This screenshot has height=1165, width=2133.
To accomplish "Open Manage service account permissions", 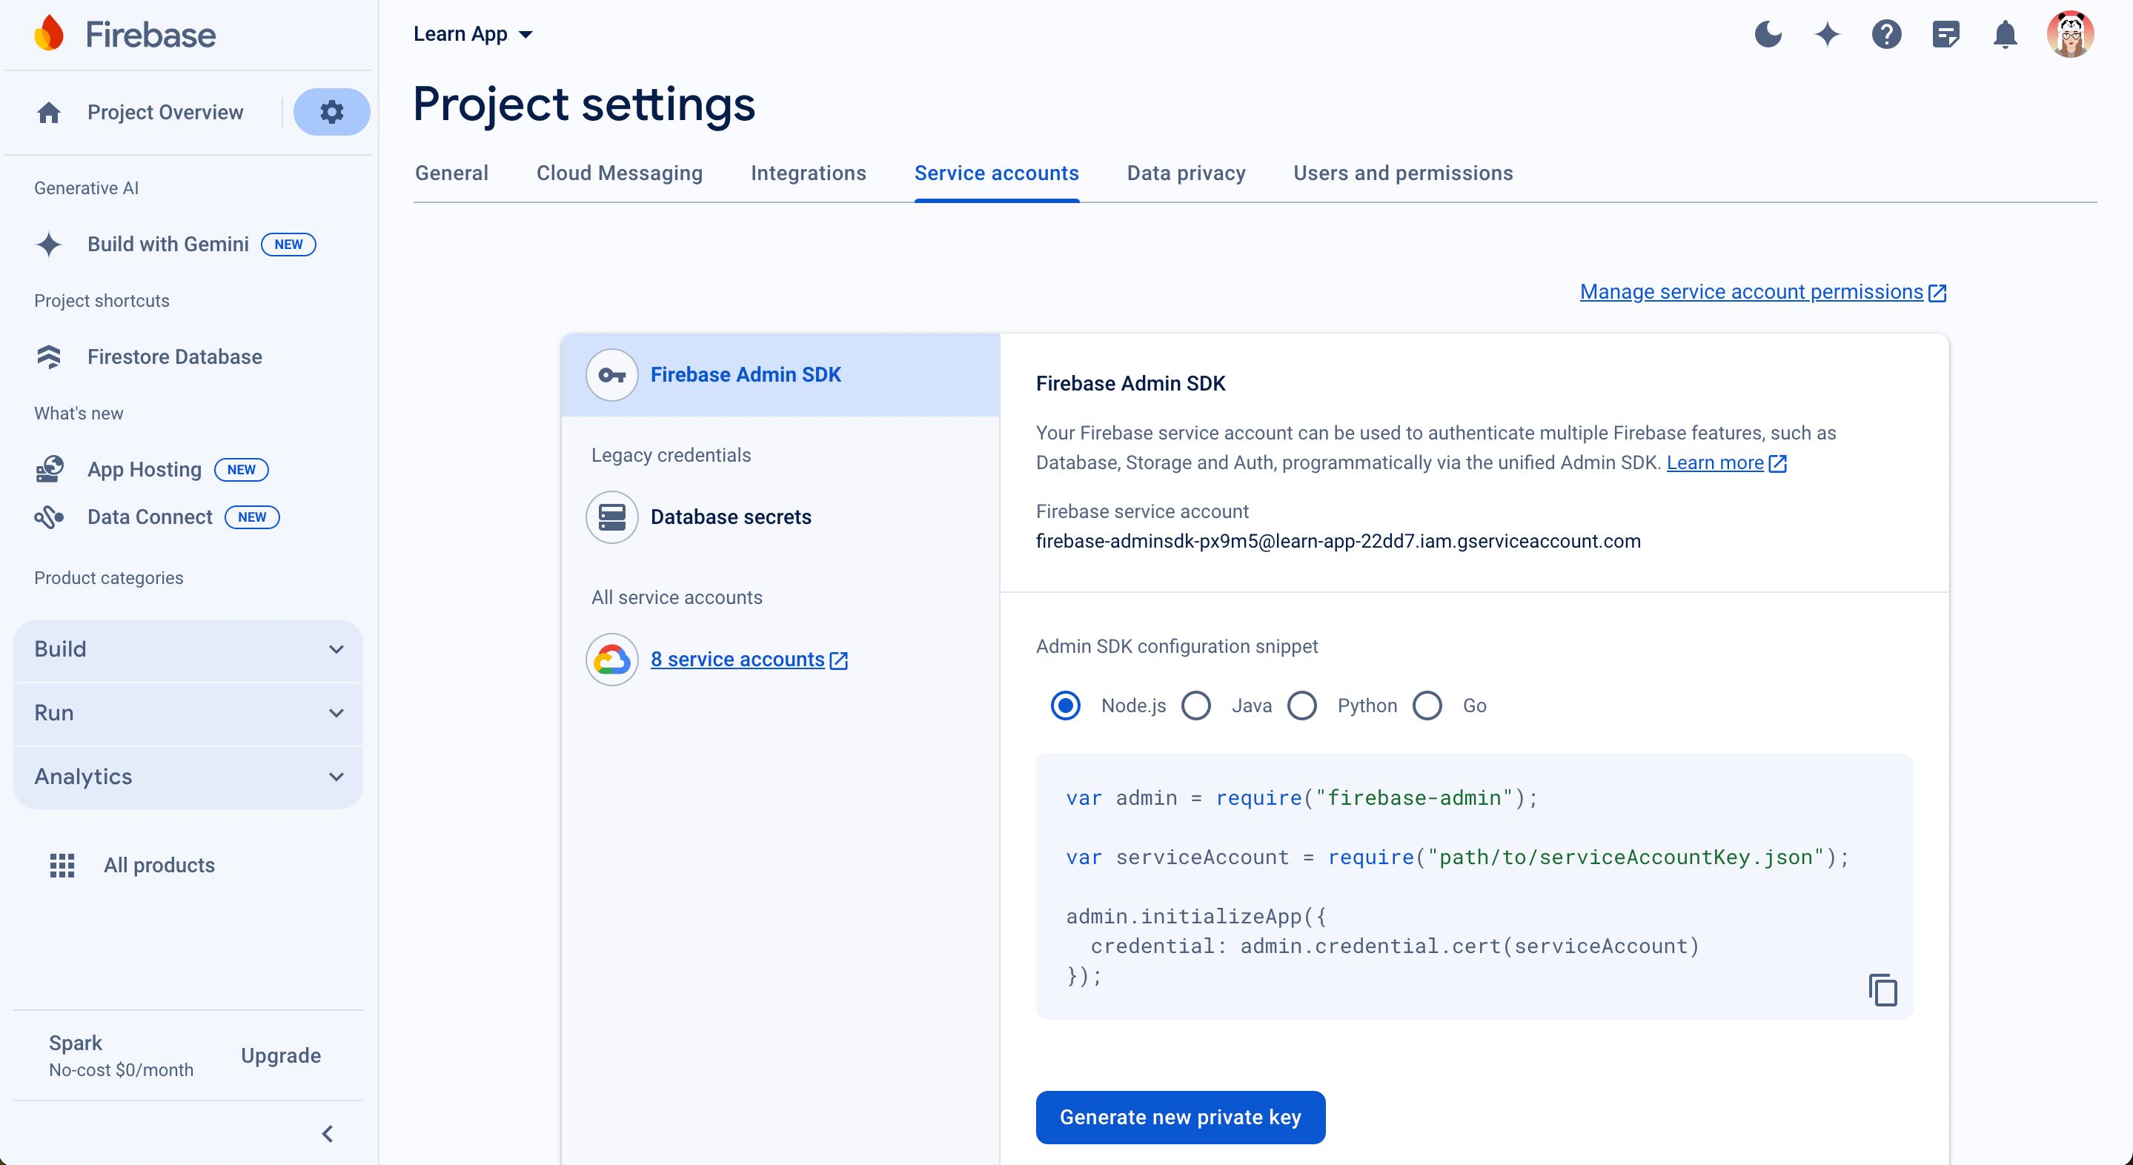I will tap(1751, 291).
